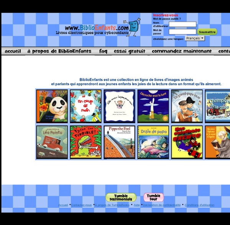Open Pippo the Fool book cover

(119, 142)
